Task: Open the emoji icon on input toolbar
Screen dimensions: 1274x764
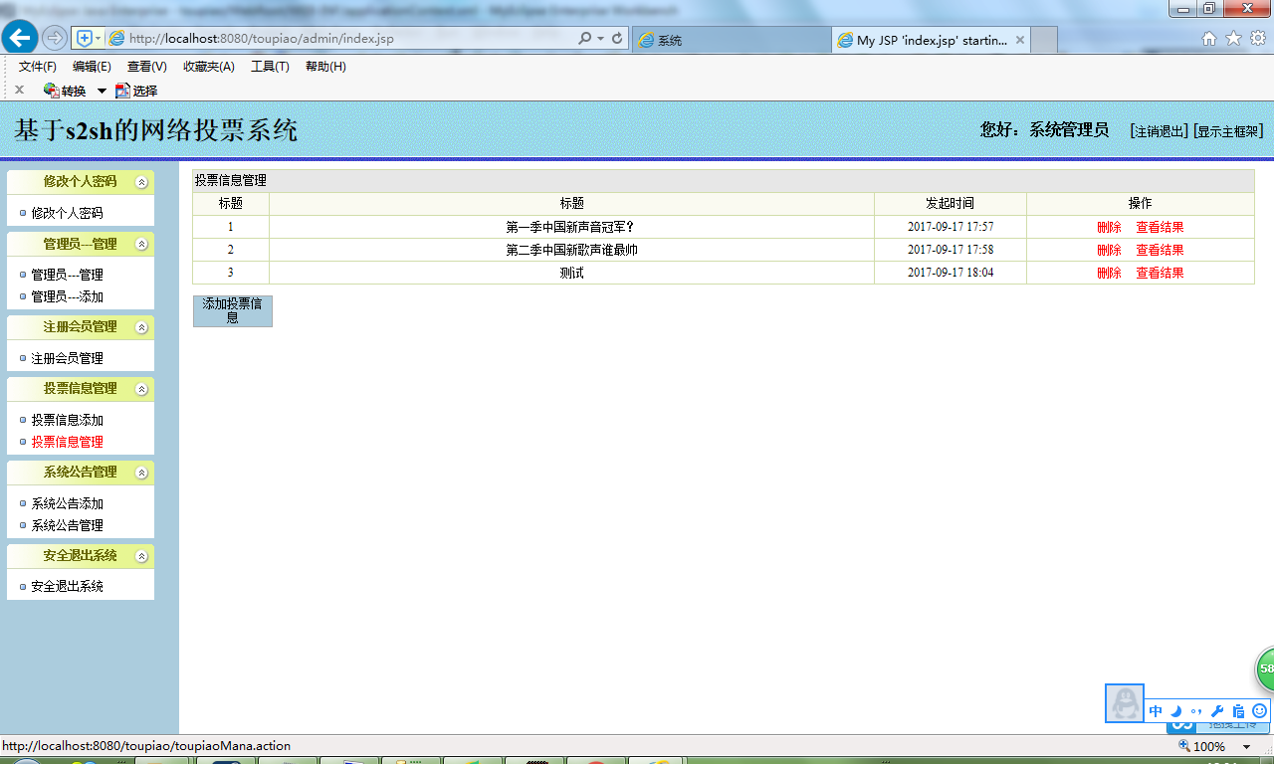Action: coord(1259,710)
